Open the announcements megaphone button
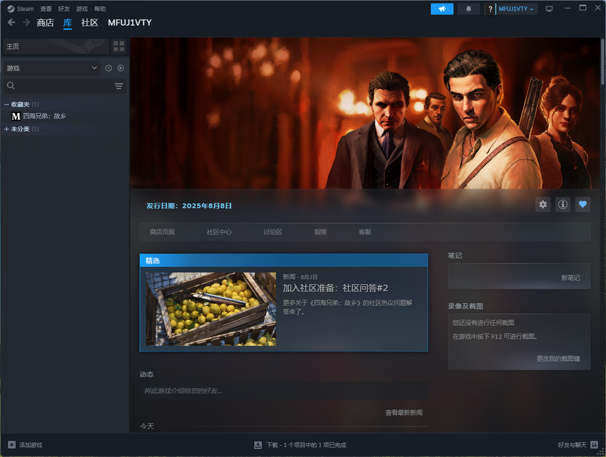Viewport: 606px width, 457px height. pos(442,8)
